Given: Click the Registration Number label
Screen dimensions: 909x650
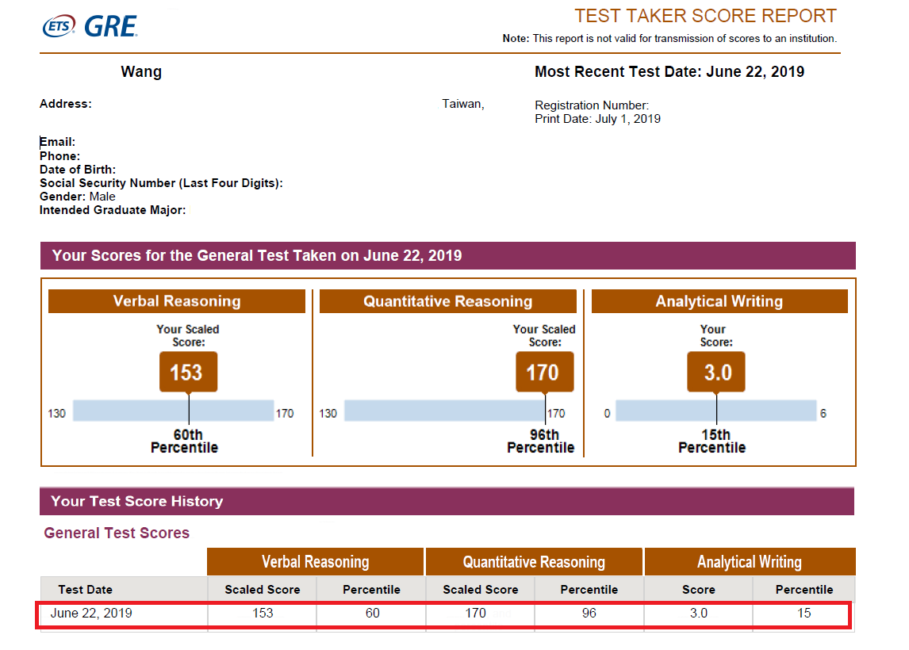Looking at the screenshot, I should click(x=592, y=105).
